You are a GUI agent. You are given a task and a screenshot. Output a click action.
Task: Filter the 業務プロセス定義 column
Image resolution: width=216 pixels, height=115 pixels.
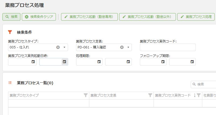[150, 95]
